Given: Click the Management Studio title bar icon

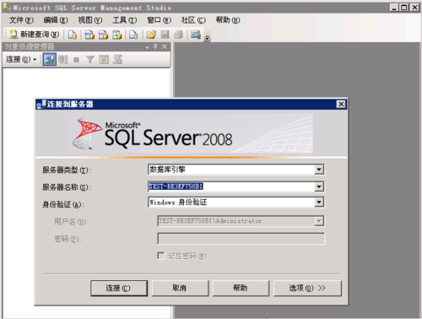Looking at the screenshot, I should click(x=8, y=8).
